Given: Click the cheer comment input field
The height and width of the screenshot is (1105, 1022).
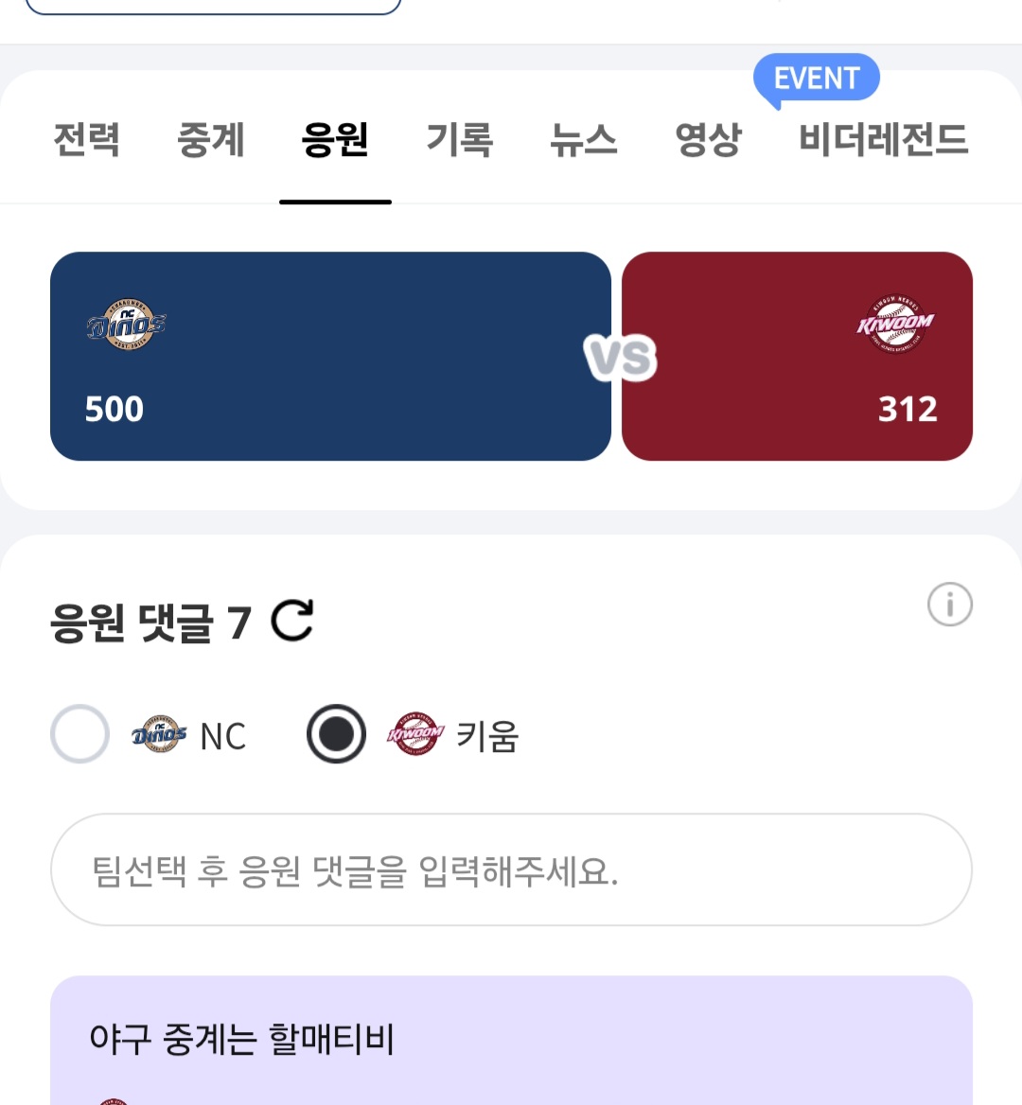Looking at the screenshot, I should [511, 870].
